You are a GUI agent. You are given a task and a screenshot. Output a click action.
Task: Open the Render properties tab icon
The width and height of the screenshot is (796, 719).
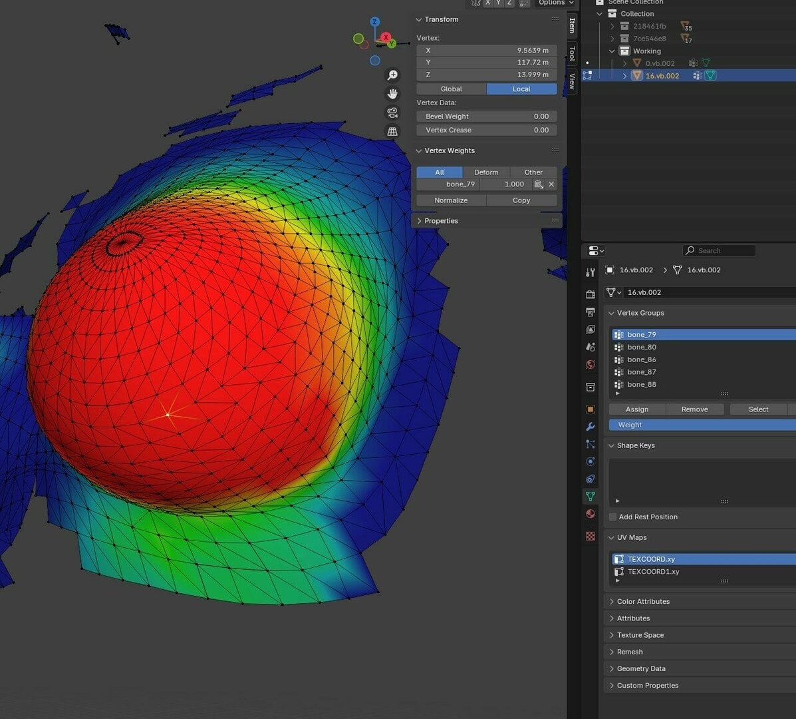click(x=591, y=294)
